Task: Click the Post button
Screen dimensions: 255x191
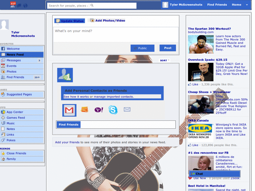Action: [168, 48]
